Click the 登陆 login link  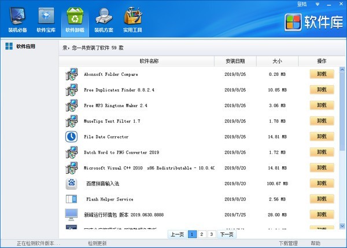302,4
